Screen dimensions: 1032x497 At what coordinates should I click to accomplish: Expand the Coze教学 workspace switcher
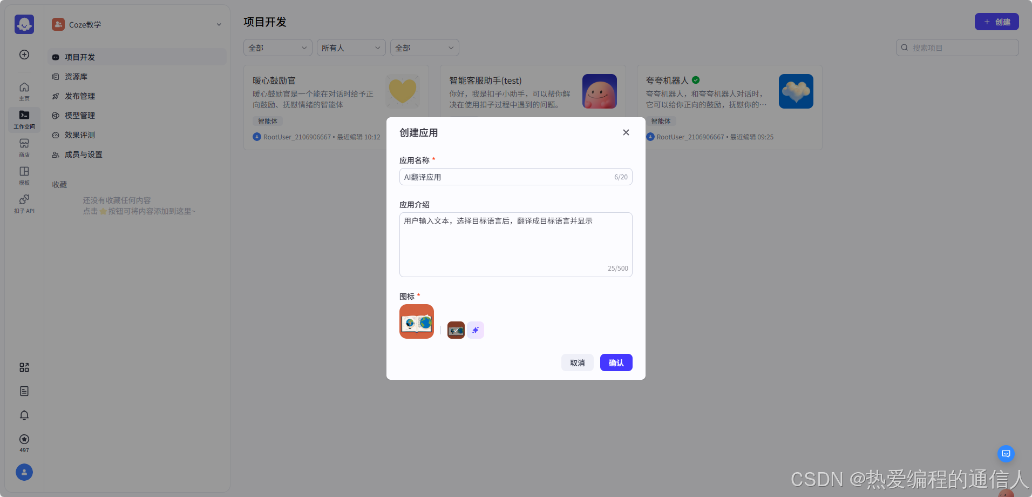pos(219,24)
